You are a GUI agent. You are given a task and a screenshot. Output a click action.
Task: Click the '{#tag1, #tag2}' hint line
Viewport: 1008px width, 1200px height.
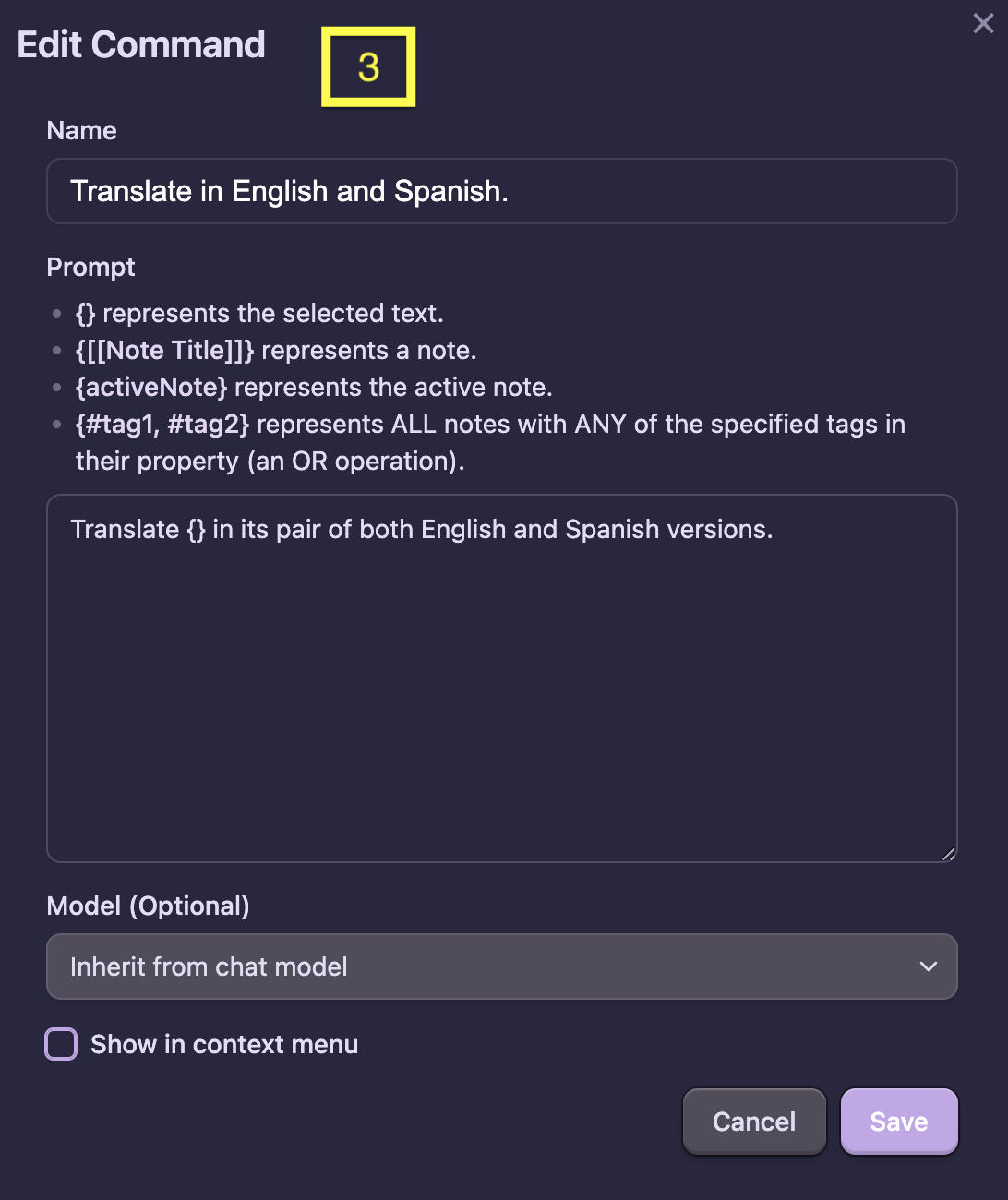click(x=490, y=424)
